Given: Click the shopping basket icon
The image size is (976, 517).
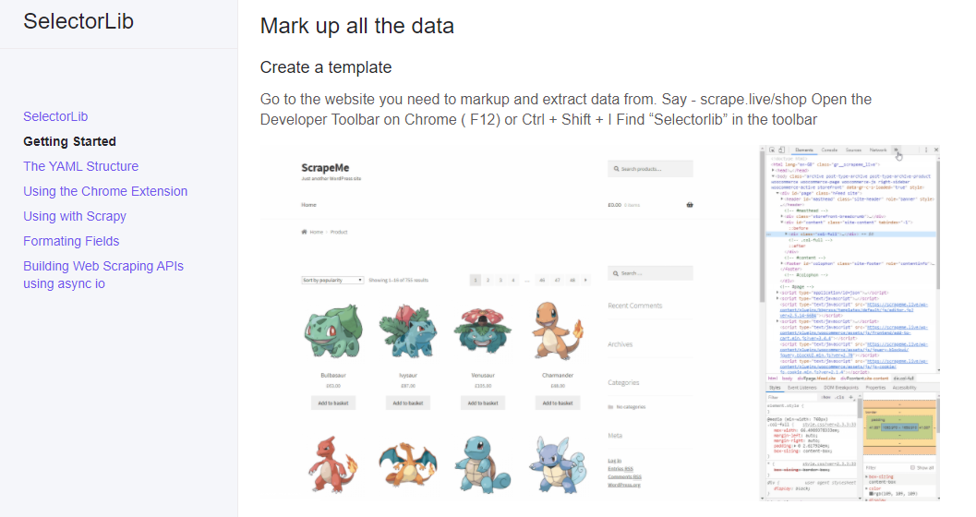Looking at the screenshot, I should tap(690, 205).
